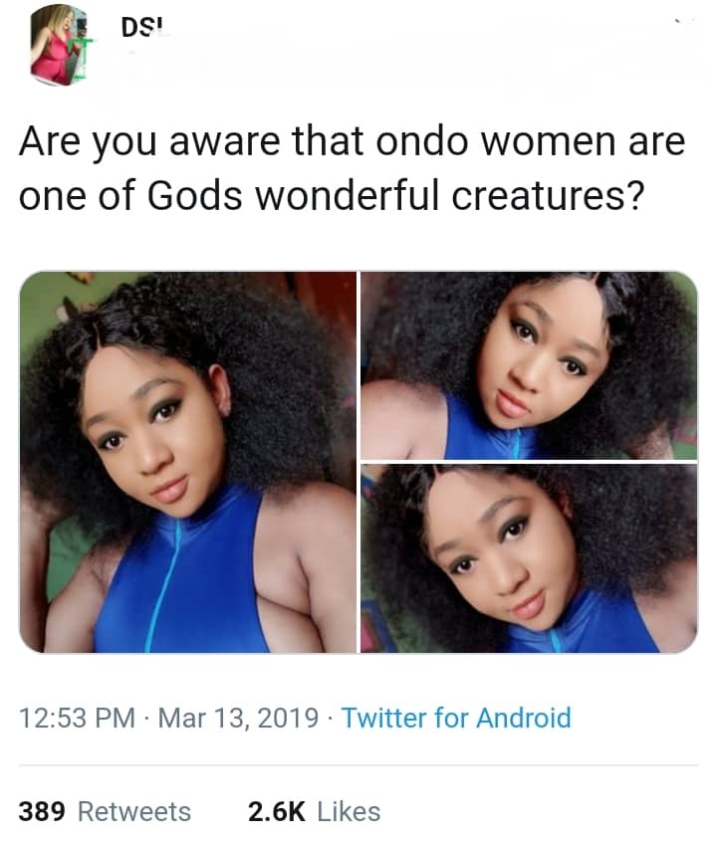Viewport: 717px width, 844px height.
Task: Click the 2.6K count in the stats row
Action: click(x=276, y=811)
